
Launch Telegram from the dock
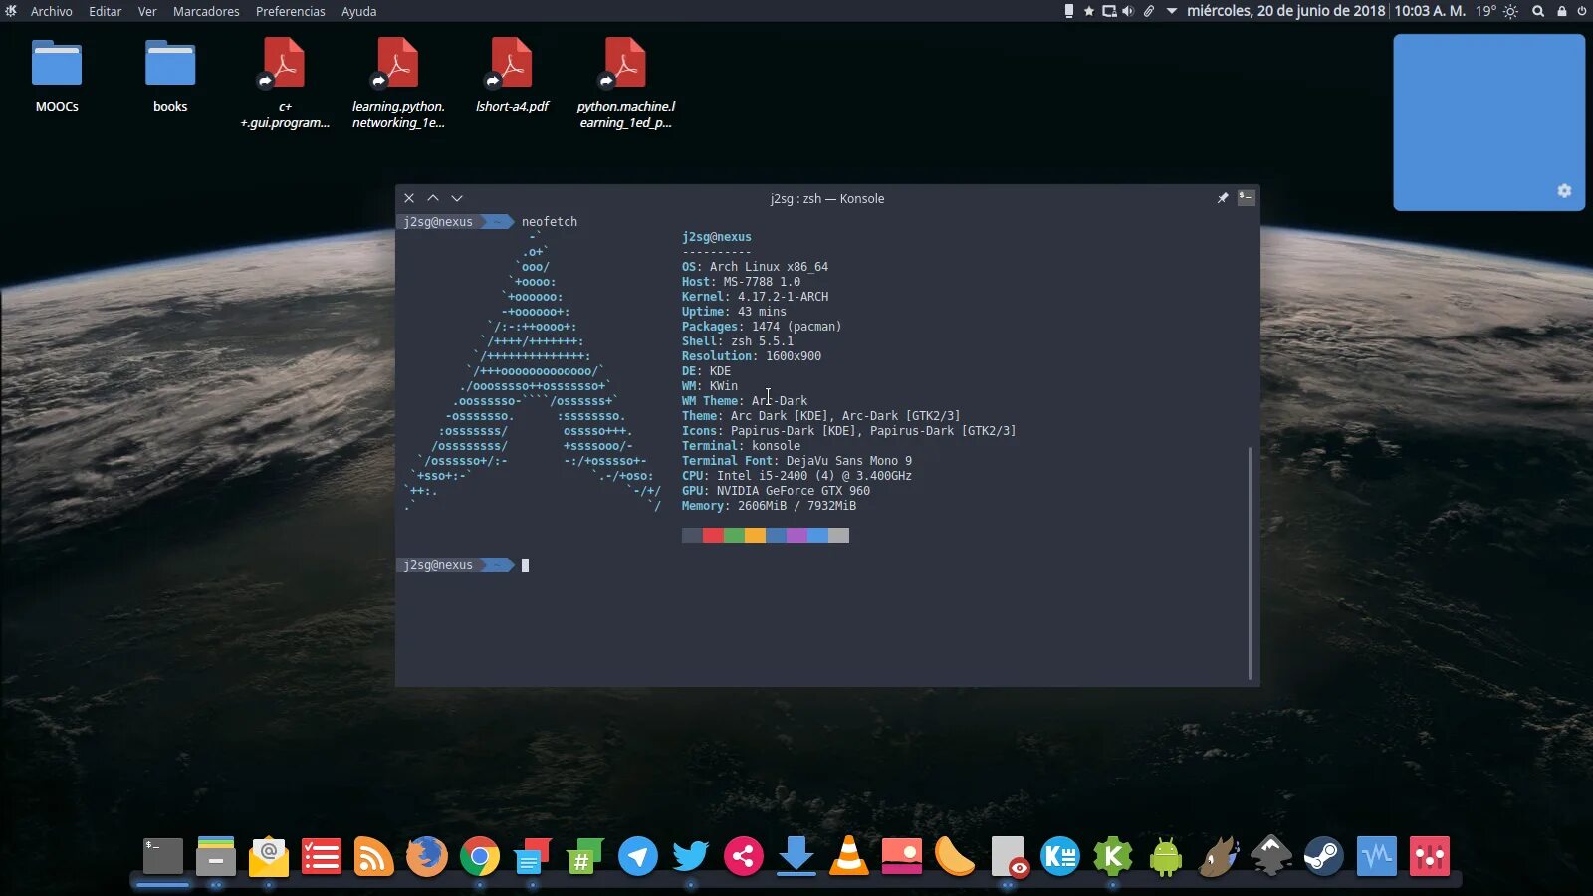pyautogui.click(x=638, y=856)
